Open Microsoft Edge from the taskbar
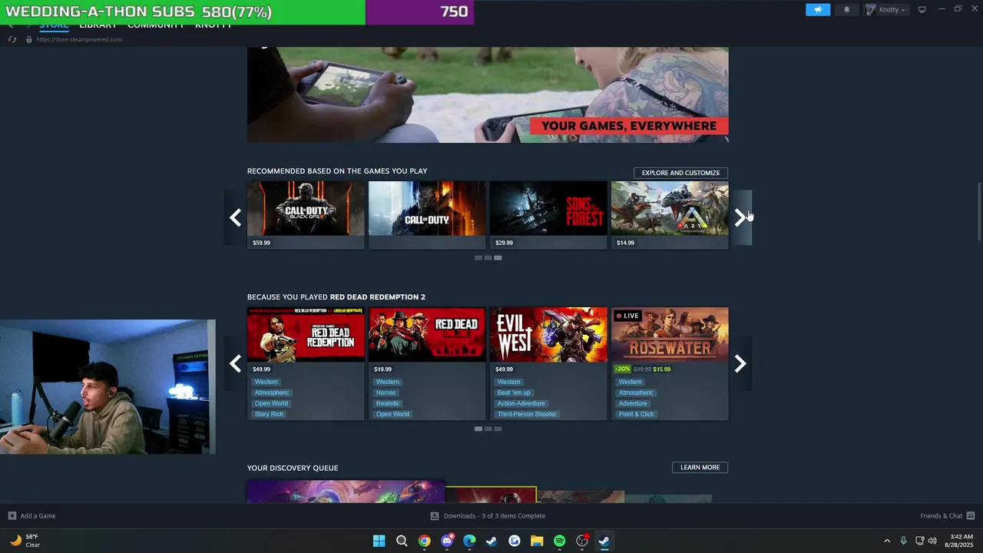This screenshot has height=553, width=983. 469,541
